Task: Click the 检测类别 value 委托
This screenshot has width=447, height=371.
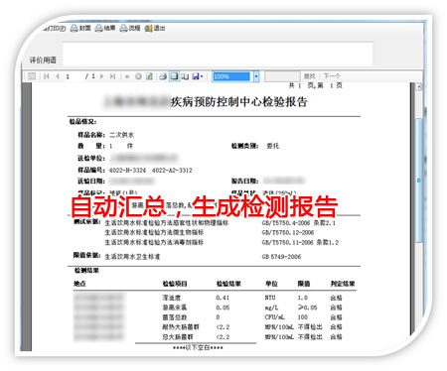Action: [273, 146]
